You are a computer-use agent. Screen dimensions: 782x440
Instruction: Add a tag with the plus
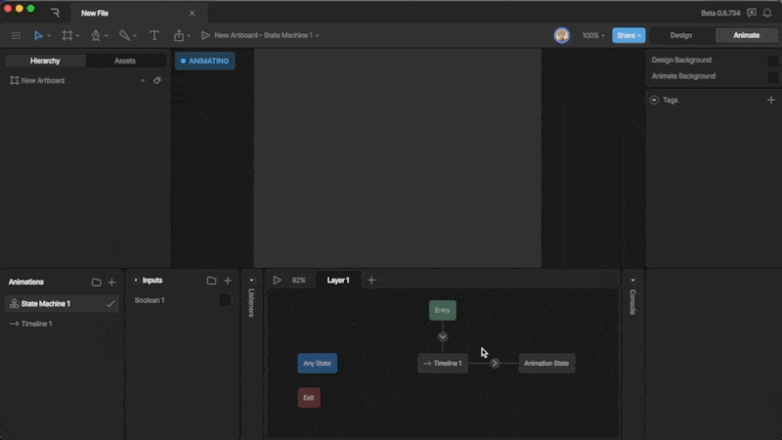(x=771, y=100)
